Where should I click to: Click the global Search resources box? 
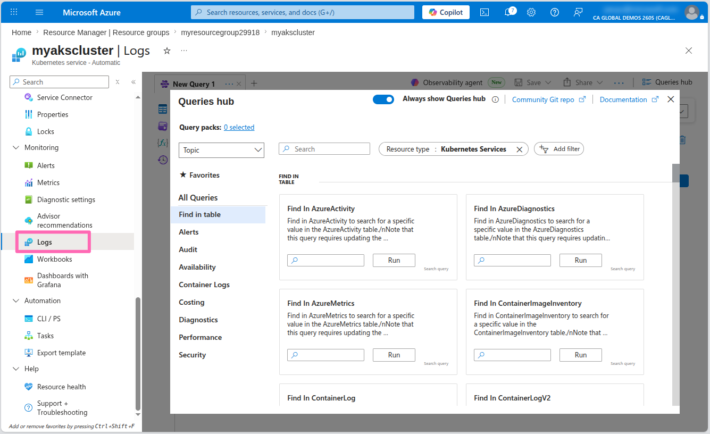303,12
